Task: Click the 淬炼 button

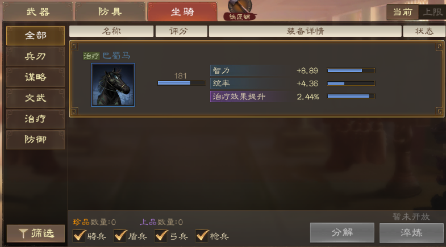Action: click(411, 232)
